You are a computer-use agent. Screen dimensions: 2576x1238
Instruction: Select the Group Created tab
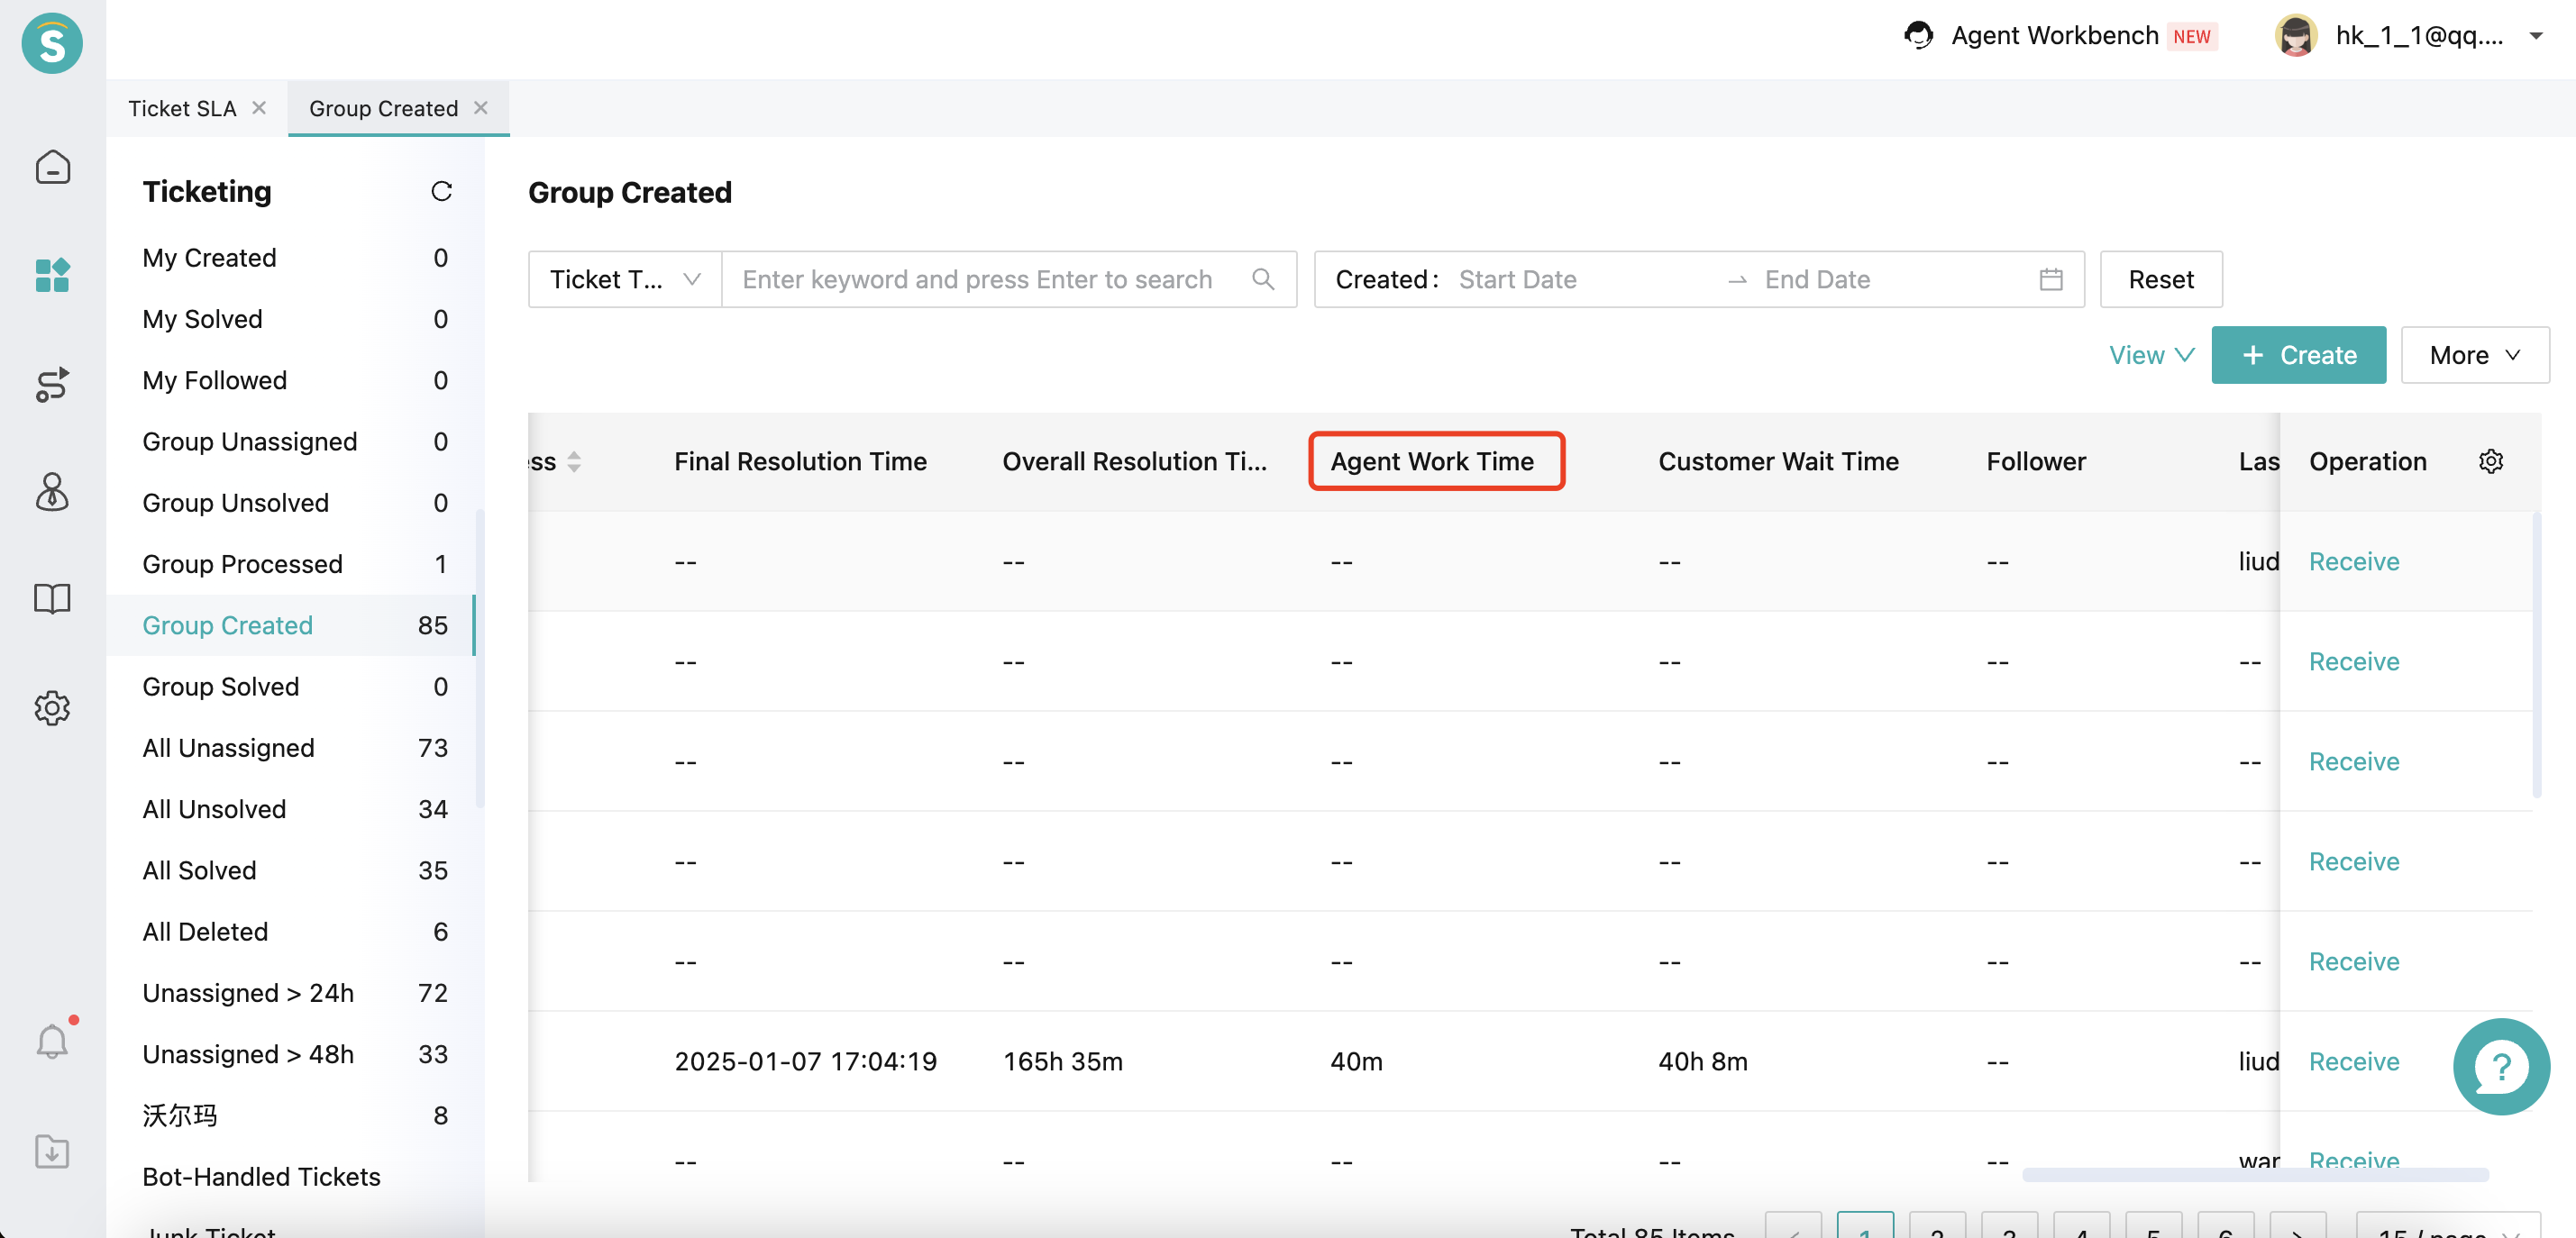[x=383, y=108]
